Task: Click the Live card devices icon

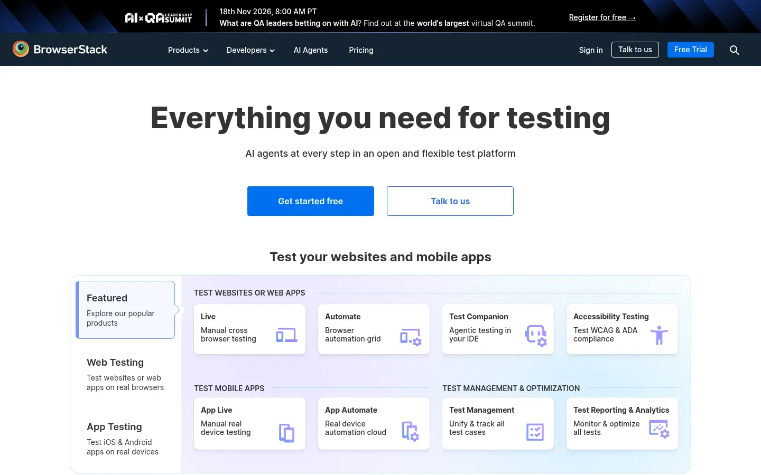Action: tap(286, 335)
